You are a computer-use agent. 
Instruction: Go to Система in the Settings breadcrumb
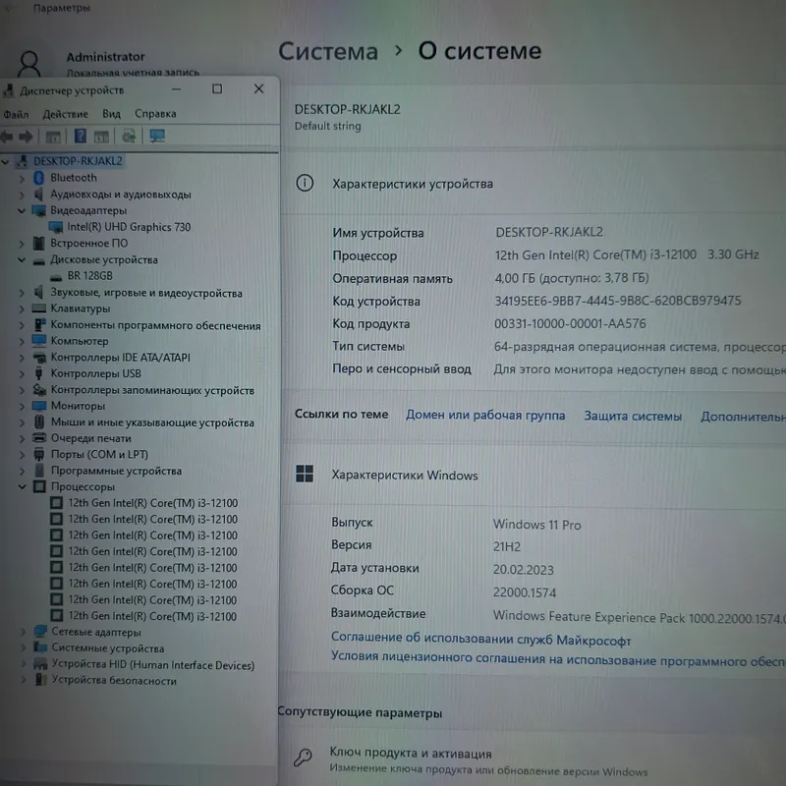(328, 51)
